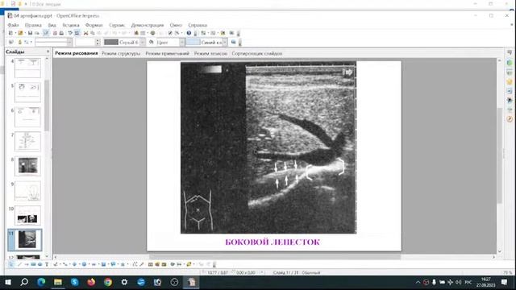
Task: Click the zoom percentage in status bar
Action: [507, 272]
